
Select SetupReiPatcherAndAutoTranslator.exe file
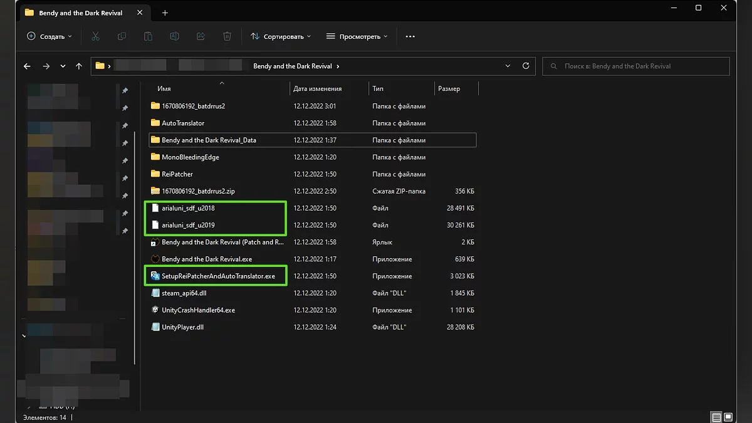tap(218, 276)
